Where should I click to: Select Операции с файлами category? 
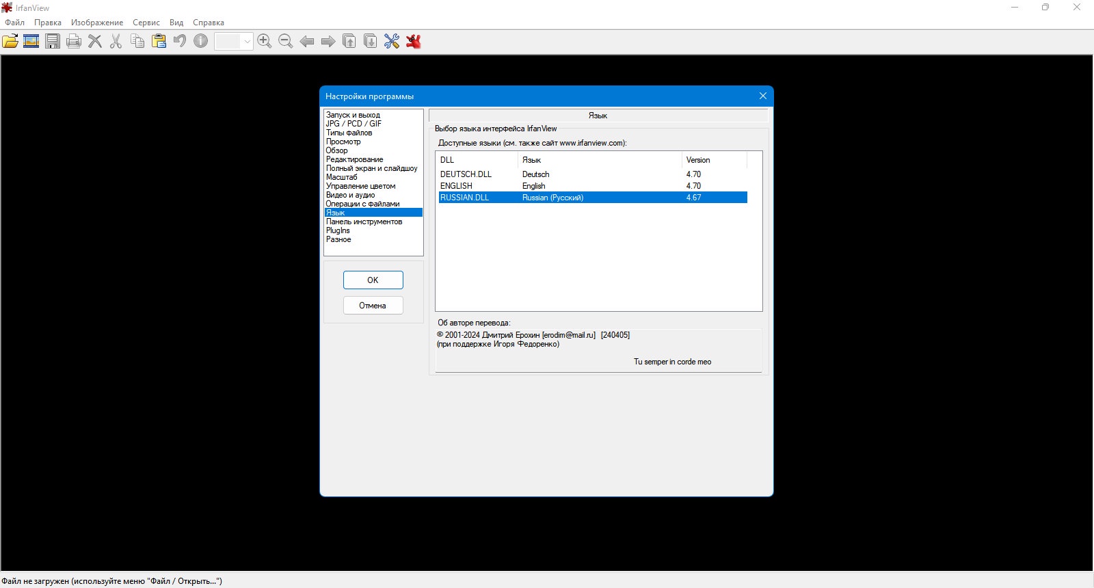tap(373, 204)
